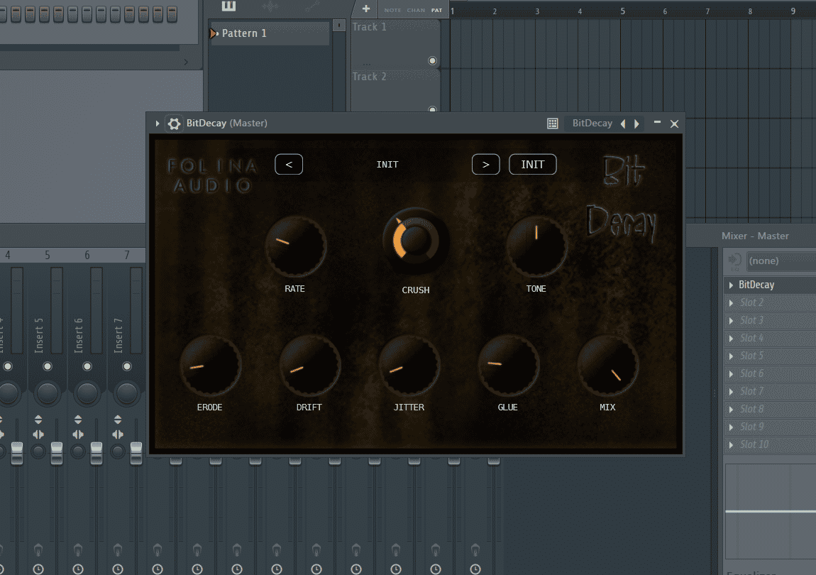Image resolution: width=816 pixels, height=575 pixels.
Task: Click the ERODE knob
Action: click(x=210, y=366)
